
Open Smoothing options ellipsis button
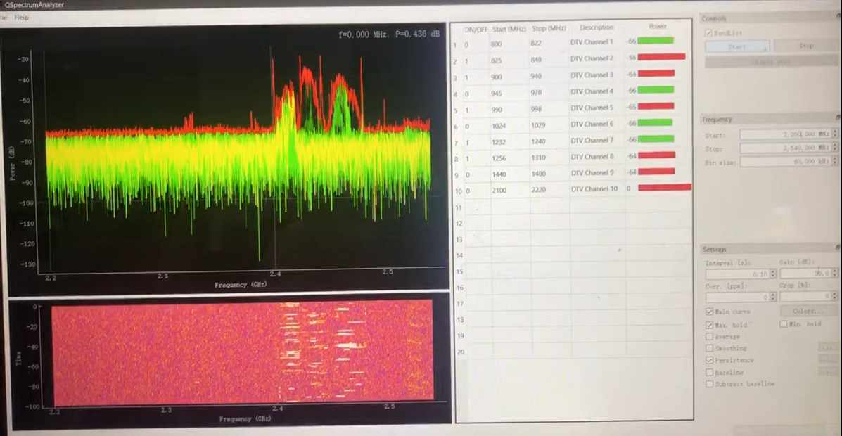click(827, 348)
